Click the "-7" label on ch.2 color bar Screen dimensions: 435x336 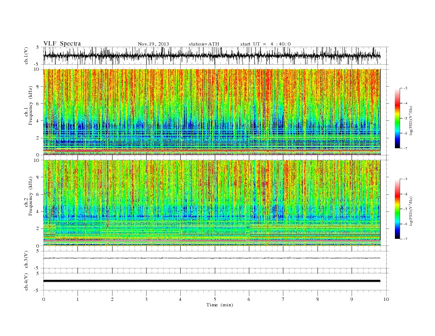[405, 239]
